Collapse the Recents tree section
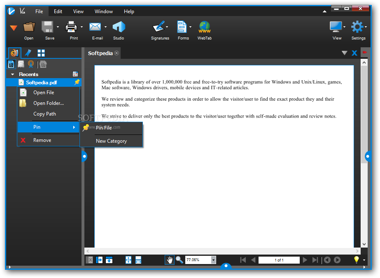380x278 pixels. (13, 74)
